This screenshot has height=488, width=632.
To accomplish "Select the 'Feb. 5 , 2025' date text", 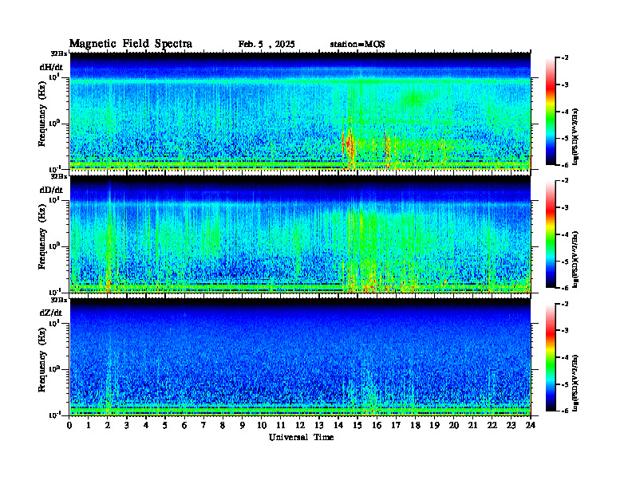I will (x=267, y=45).
